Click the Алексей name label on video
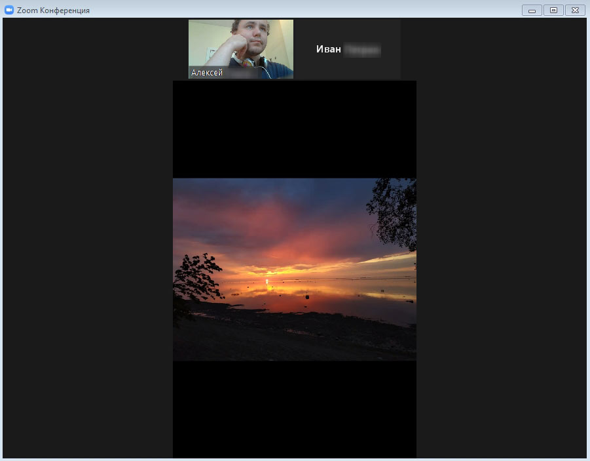 (208, 73)
